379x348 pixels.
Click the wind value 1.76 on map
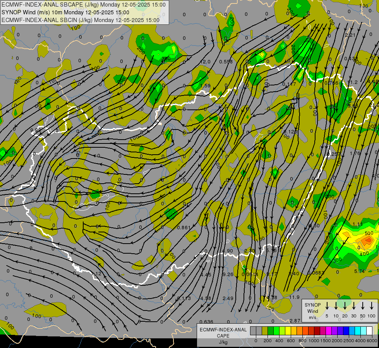(355, 154)
